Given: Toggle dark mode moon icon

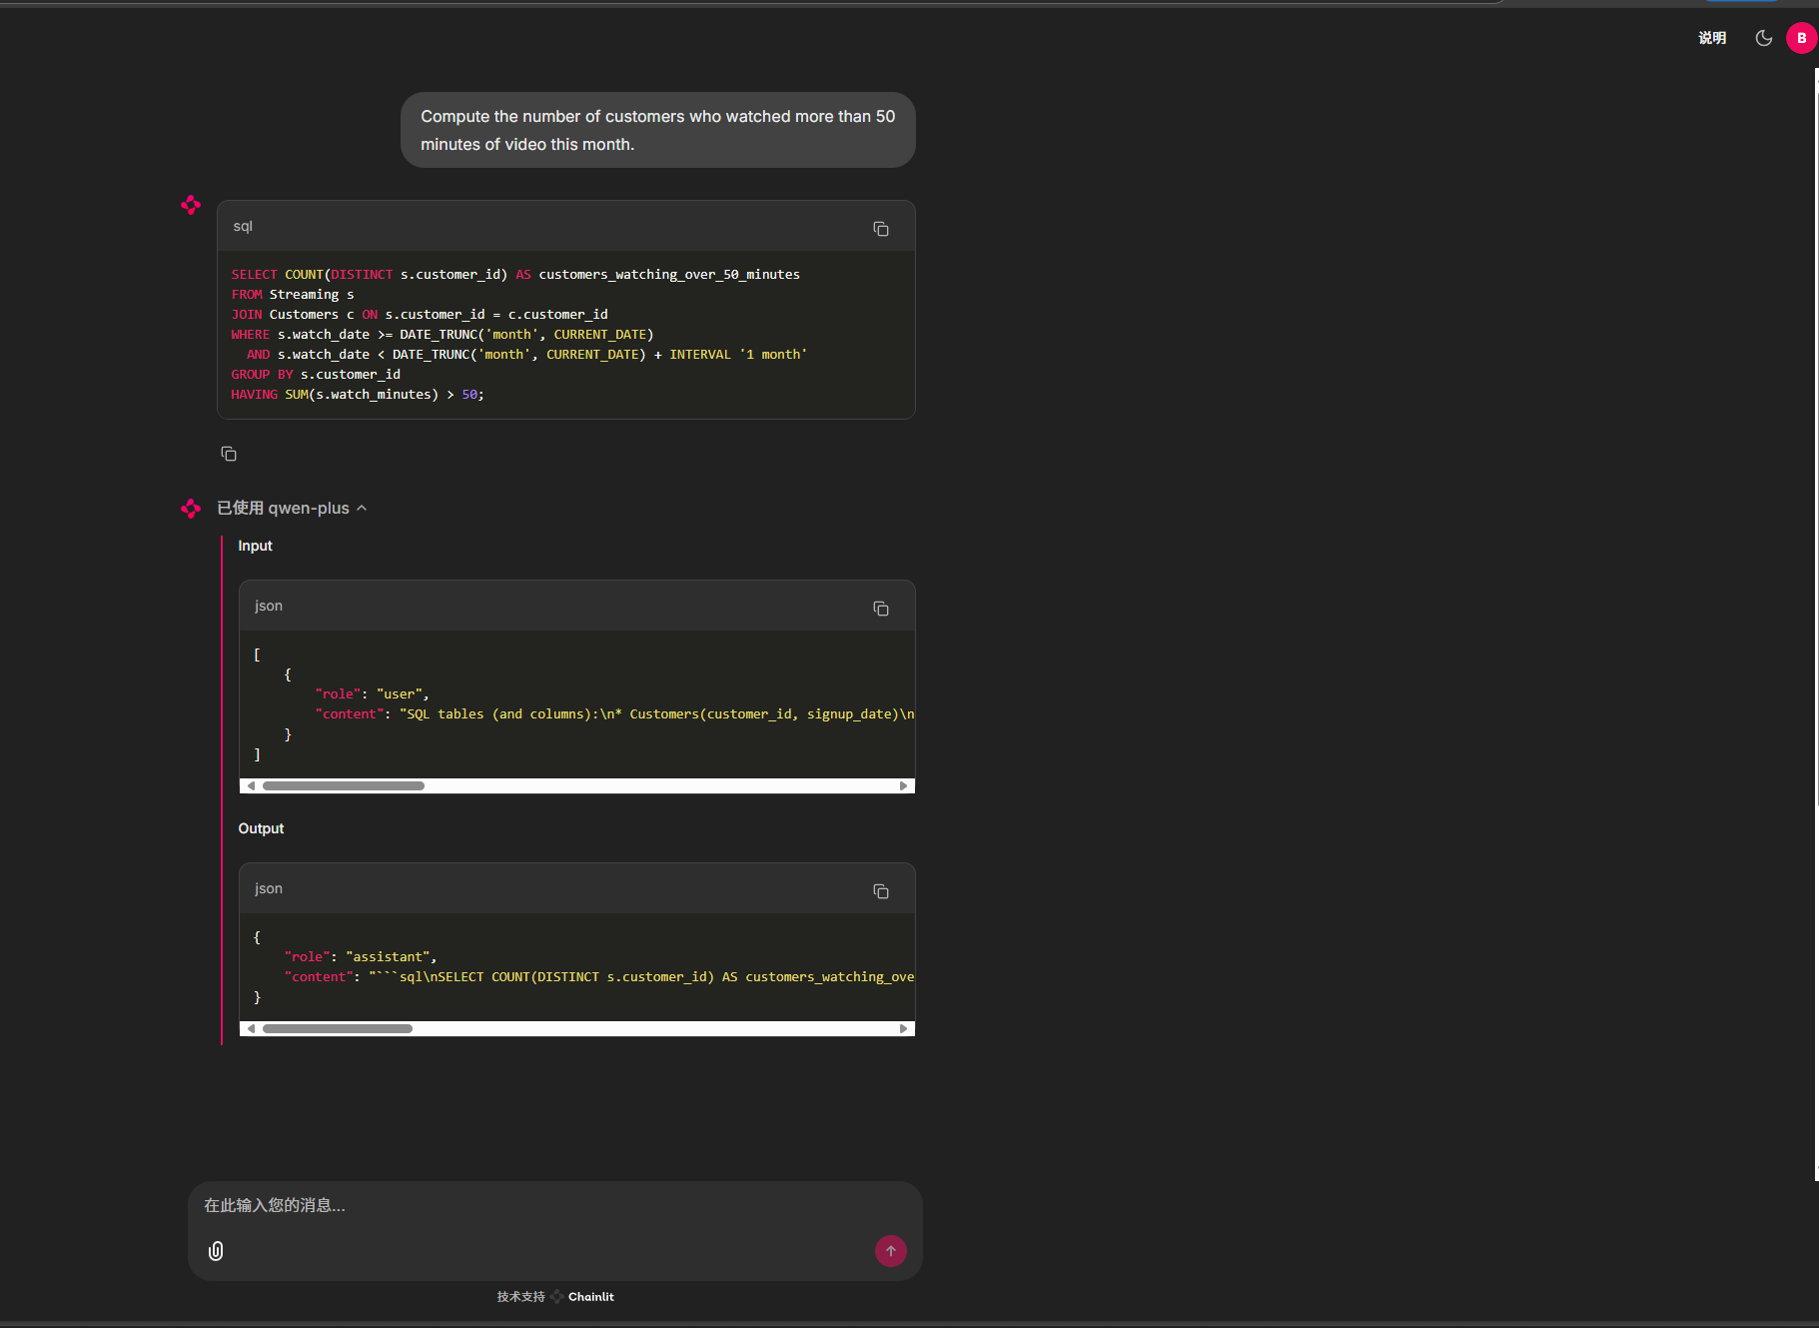Looking at the screenshot, I should point(1763,38).
